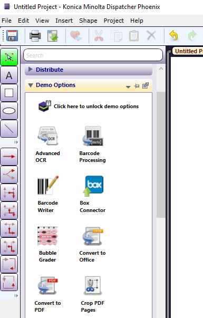Click the node panel vertical scrollbar thumb

[161, 155]
